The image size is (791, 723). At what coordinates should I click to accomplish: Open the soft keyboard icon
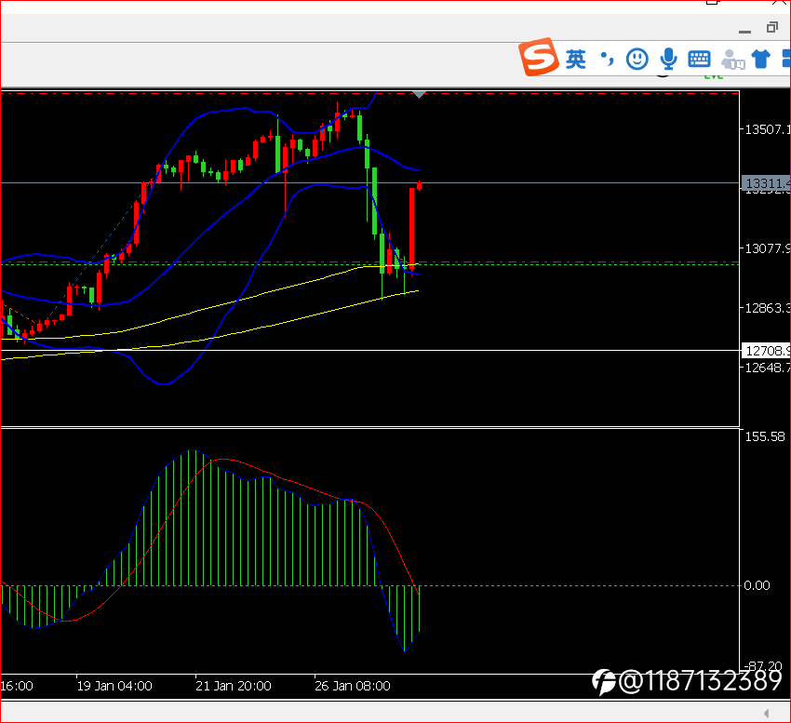699,59
